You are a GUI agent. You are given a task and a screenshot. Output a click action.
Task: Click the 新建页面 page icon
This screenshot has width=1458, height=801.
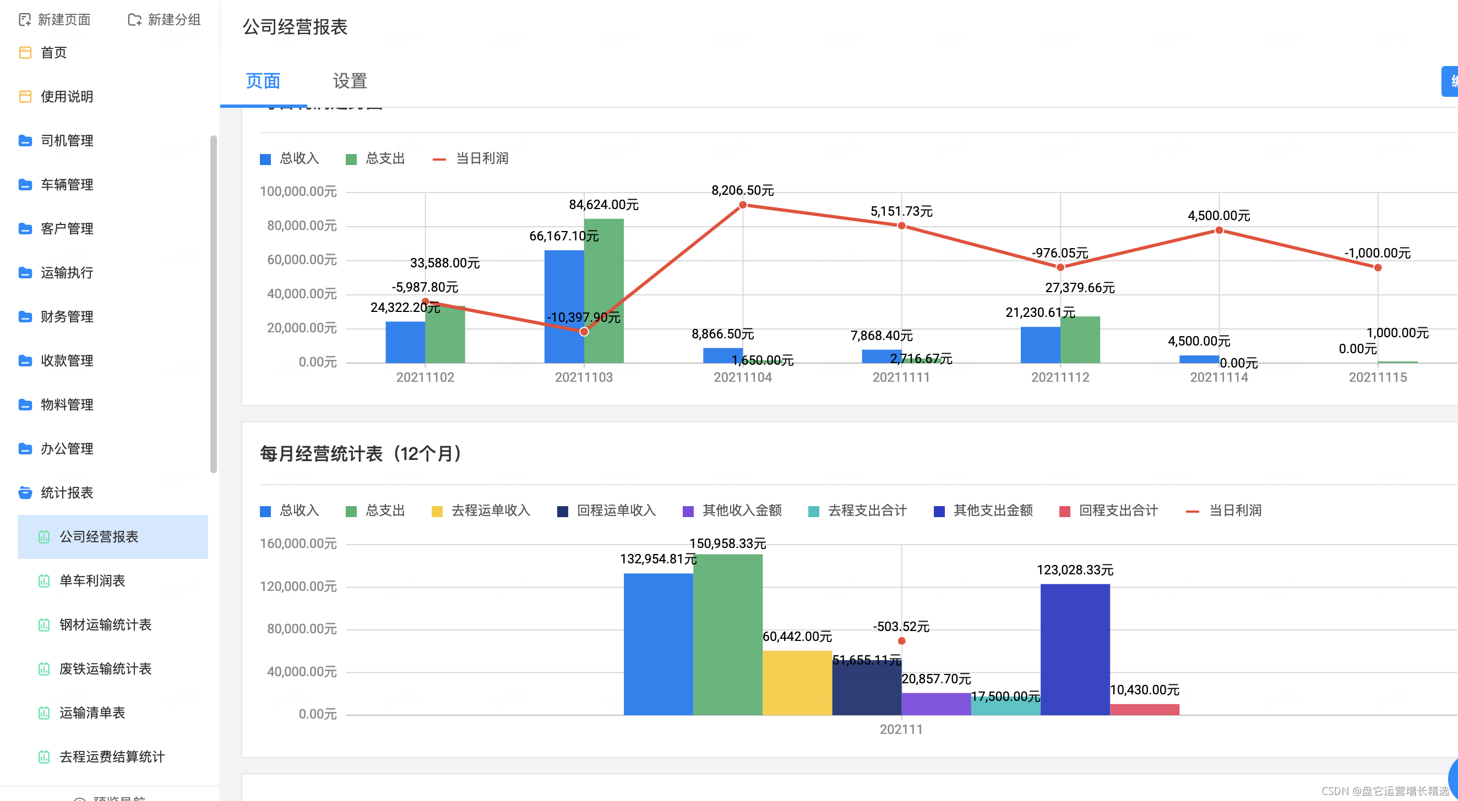(24, 20)
